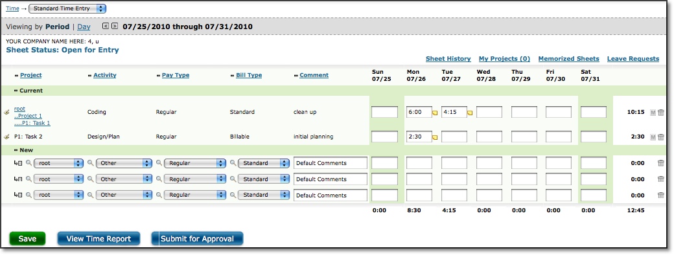Search activities using magnifier in first New row
The image size is (674, 255).
[90, 163]
